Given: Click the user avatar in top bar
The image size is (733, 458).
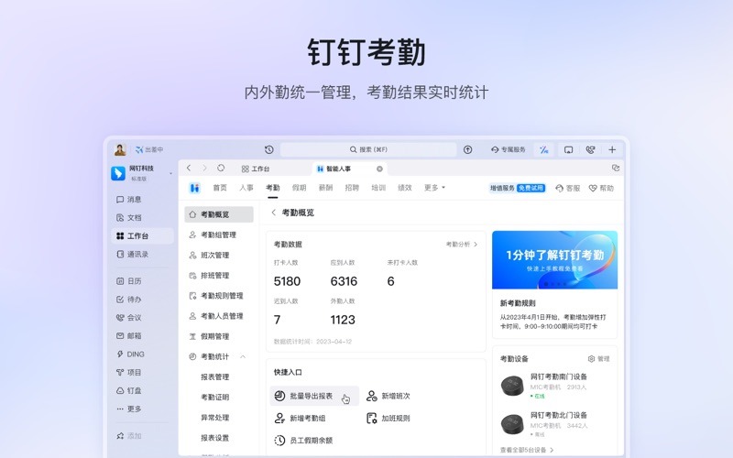Looking at the screenshot, I should (x=120, y=149).
